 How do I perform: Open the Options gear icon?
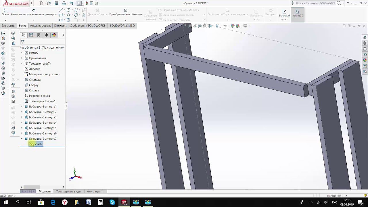(x=96, y=3)
